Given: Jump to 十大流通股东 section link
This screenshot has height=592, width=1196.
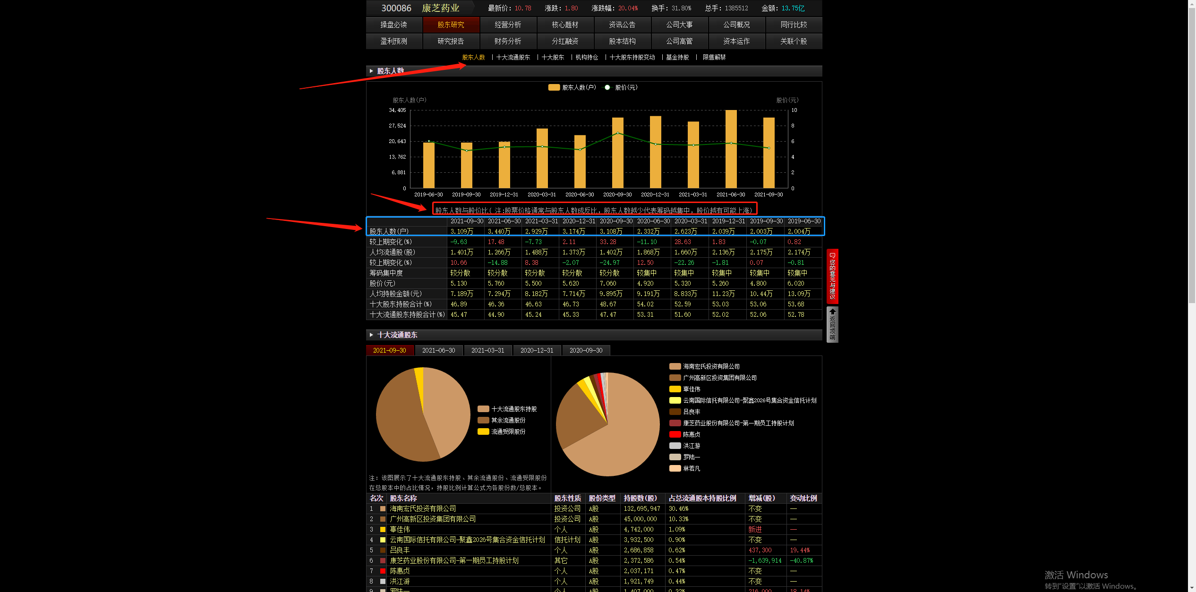Looking at the screenshot, I should [x=513, y=57].
